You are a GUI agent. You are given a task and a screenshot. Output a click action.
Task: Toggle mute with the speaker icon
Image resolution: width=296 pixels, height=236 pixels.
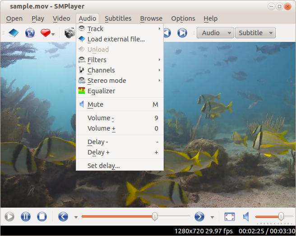pos(246,217)
